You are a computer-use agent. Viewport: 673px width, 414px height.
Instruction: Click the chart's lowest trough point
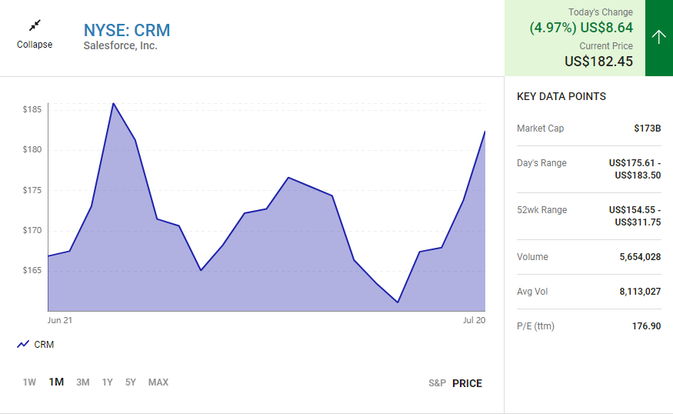tap(398, 302)
